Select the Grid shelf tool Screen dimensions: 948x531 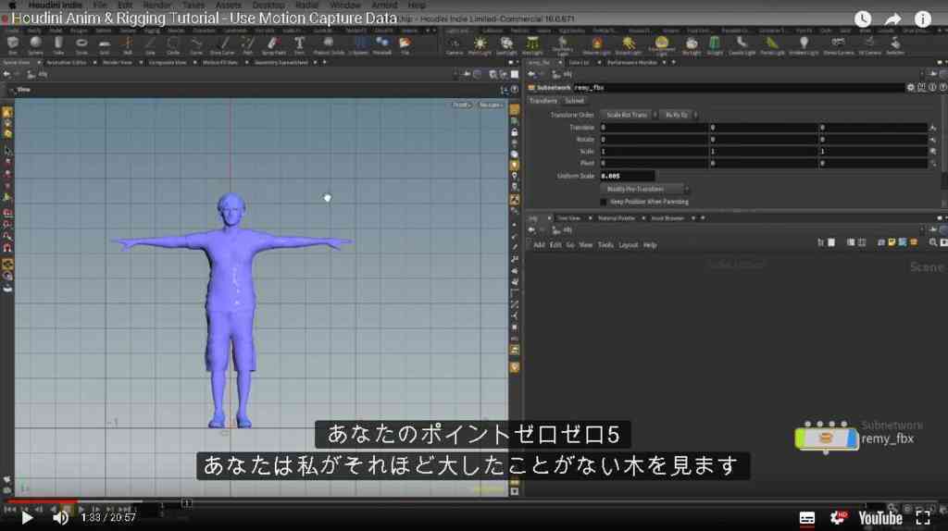(104, 44)
